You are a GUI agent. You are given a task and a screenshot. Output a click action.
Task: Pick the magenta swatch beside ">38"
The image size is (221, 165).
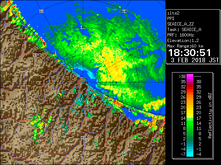[190, 77]
